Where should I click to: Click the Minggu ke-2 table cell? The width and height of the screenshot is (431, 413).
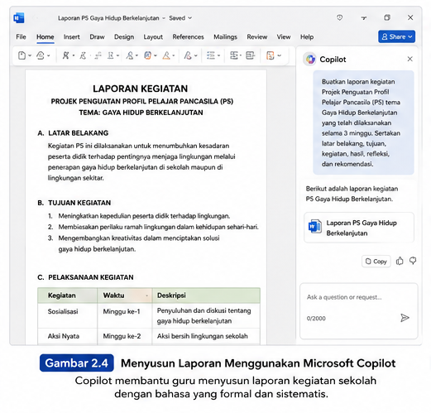tap(125, 336)
